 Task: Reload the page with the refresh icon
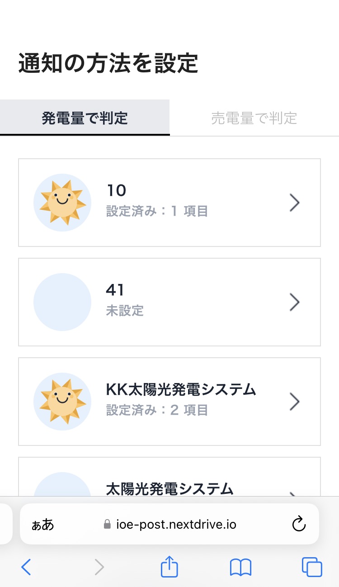coord(299,525)
